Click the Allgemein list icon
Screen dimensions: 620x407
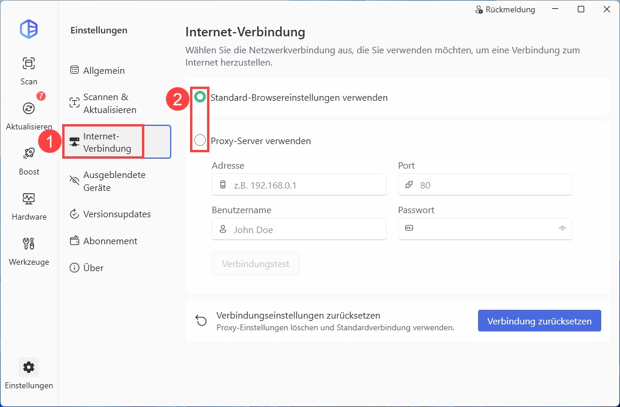pyautogui.click(x=74, y=70)
